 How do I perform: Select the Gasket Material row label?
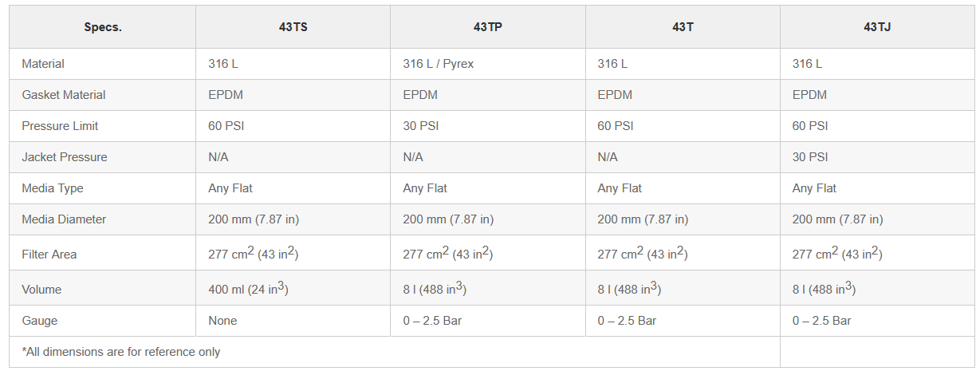point(64,95)
